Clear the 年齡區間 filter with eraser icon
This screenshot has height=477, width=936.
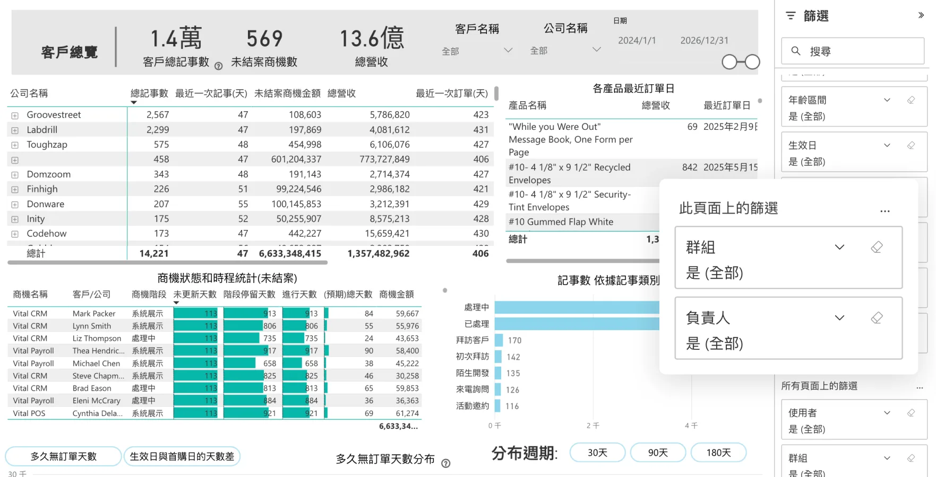(x=911, y=100)
